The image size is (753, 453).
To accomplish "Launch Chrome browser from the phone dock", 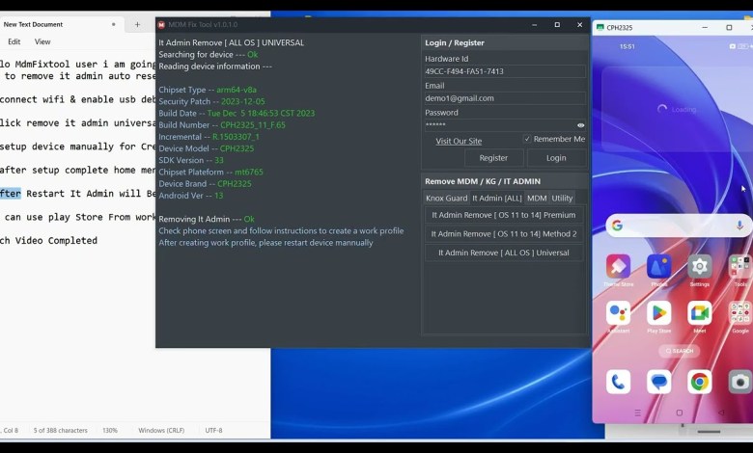I will [x=700, y=382].
